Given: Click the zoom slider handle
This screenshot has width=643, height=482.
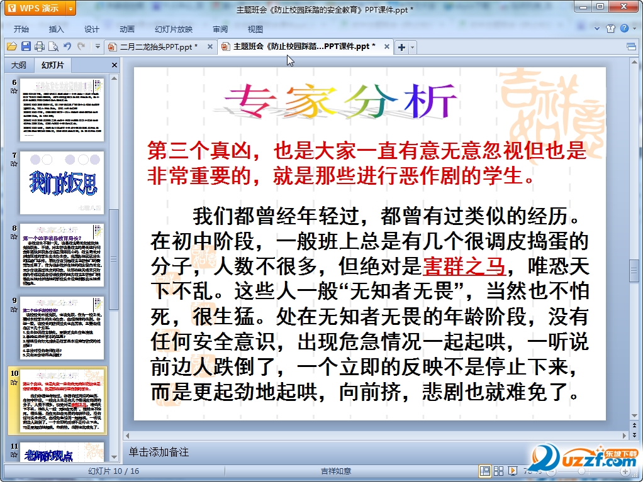Looking at the screenshot, I should (x=581, y=471).
